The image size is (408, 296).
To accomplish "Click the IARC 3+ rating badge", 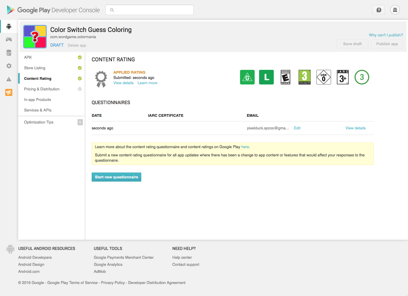I will click(343, 77).
